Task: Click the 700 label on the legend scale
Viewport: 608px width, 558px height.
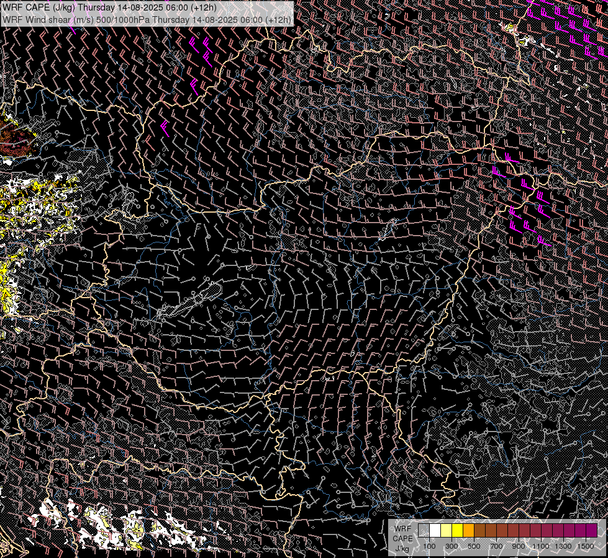Action: pos(496,546)
